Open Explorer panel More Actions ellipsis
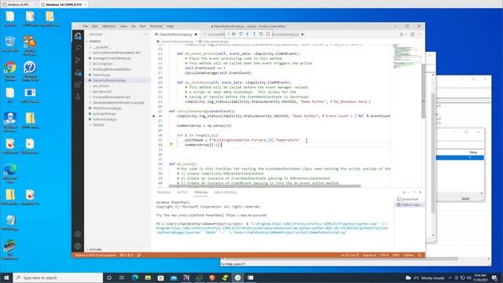503x283 pixels. click(x=145, y=35)
